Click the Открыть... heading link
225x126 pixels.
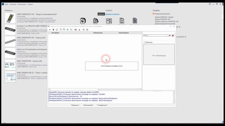pos(9,10)
